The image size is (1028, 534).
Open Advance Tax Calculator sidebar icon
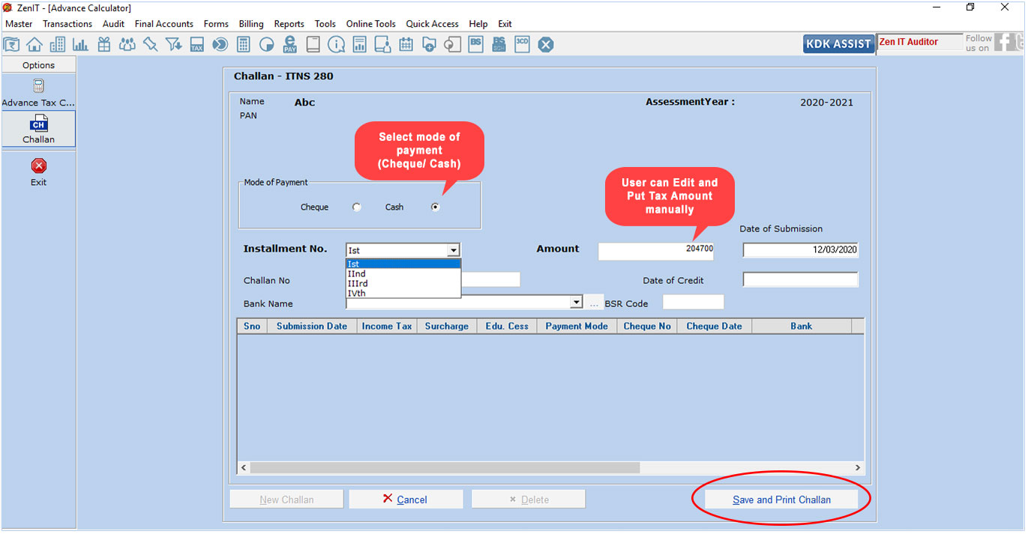point(38,92)
